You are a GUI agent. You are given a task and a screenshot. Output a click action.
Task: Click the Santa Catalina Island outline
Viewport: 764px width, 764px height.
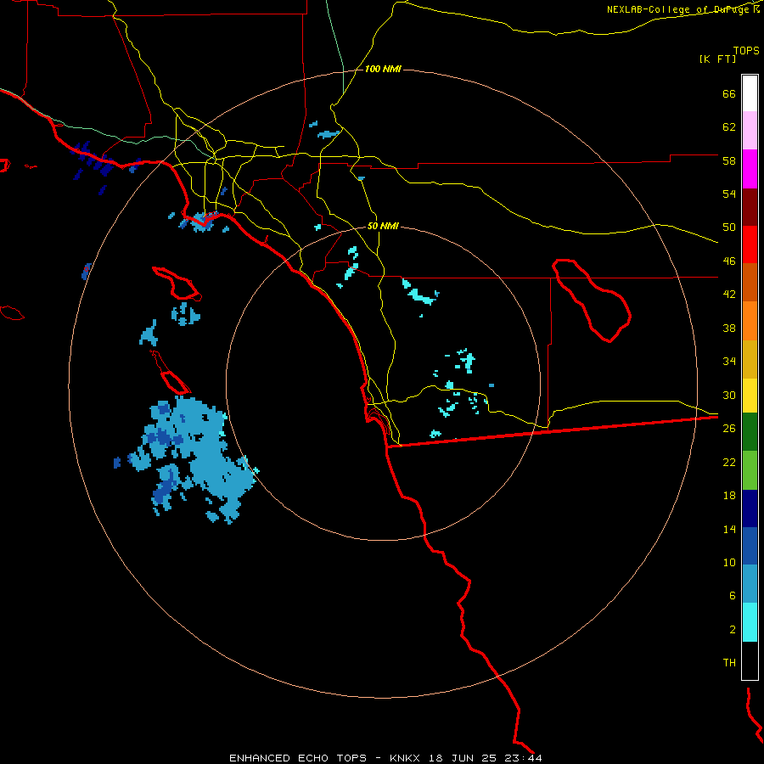point(177,283)
